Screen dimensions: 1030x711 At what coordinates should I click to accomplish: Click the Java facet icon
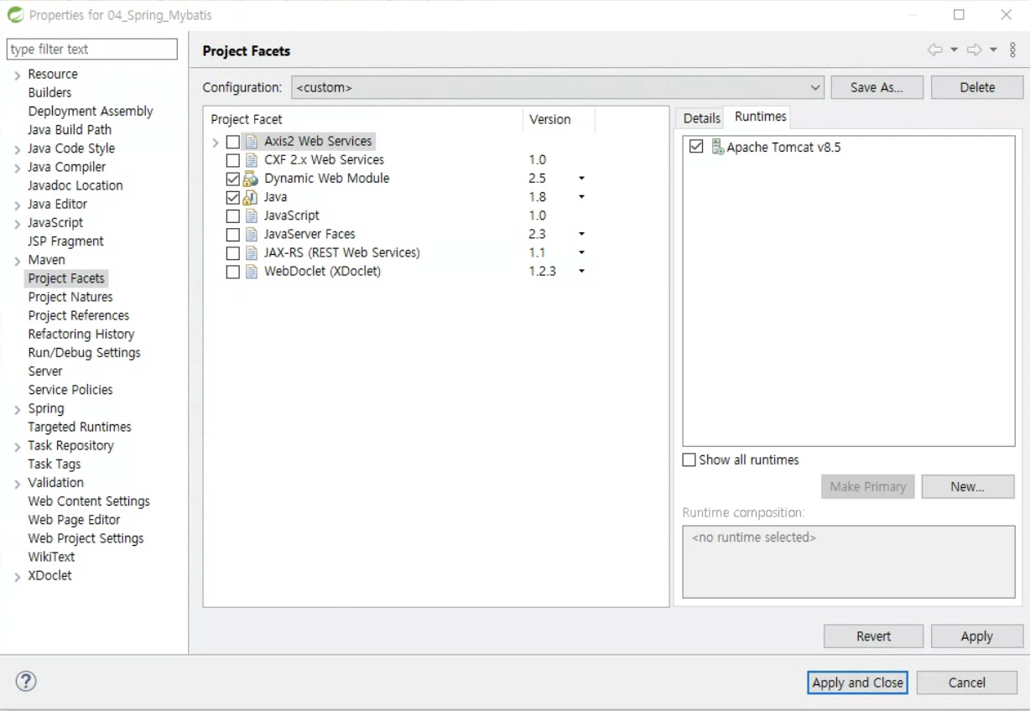[x=251, y=197]
